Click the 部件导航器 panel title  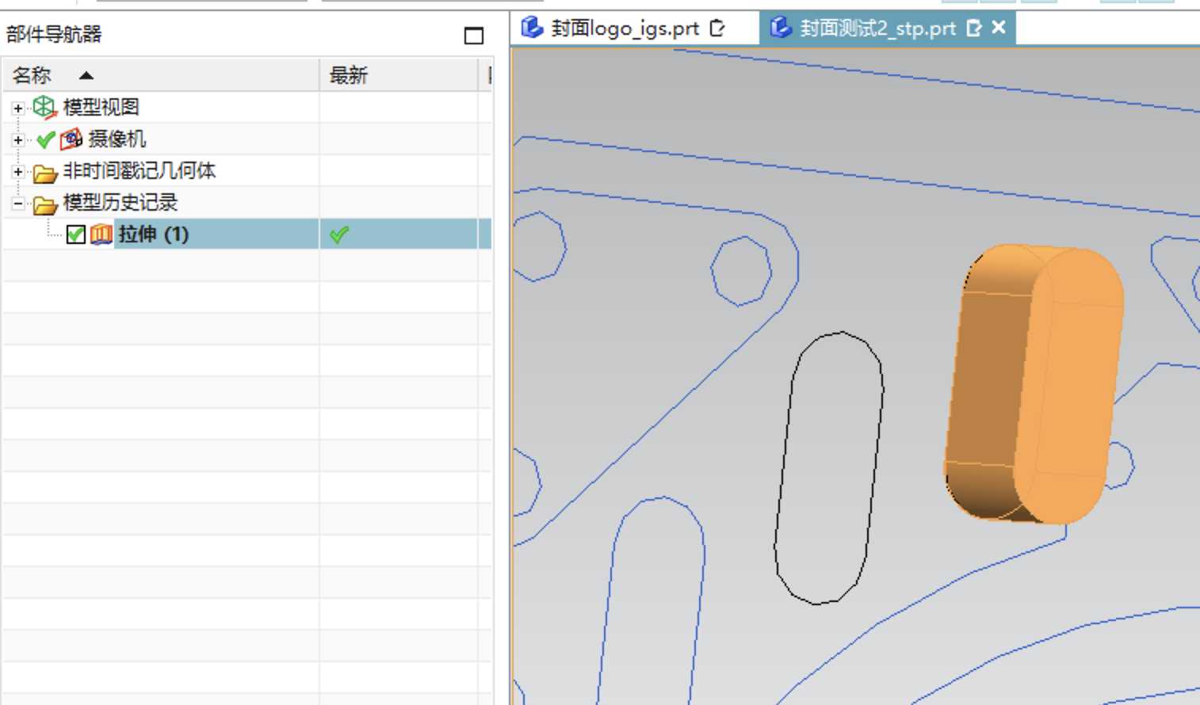(x=54, y=34)
